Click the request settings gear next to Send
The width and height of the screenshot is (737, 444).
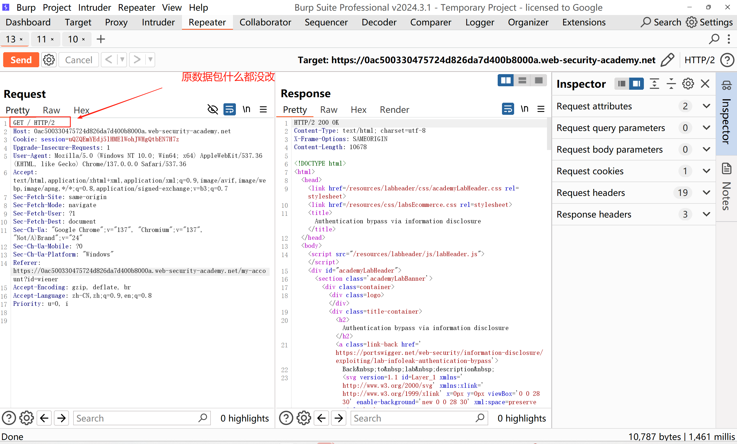[x=49, y=60]
